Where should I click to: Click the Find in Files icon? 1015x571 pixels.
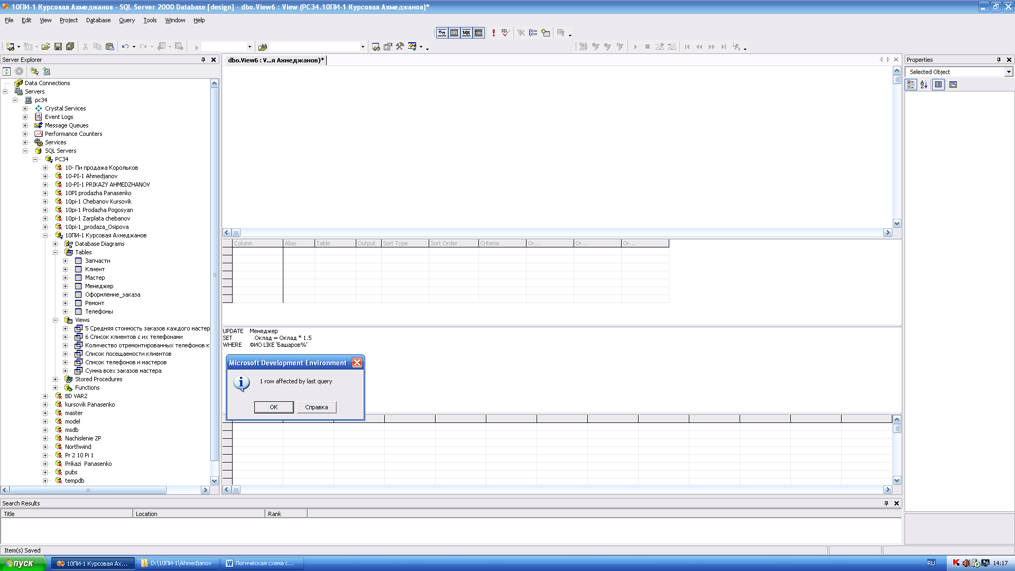point(263,47)
